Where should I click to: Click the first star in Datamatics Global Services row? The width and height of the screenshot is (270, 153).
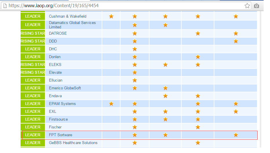tap(135, 25)
